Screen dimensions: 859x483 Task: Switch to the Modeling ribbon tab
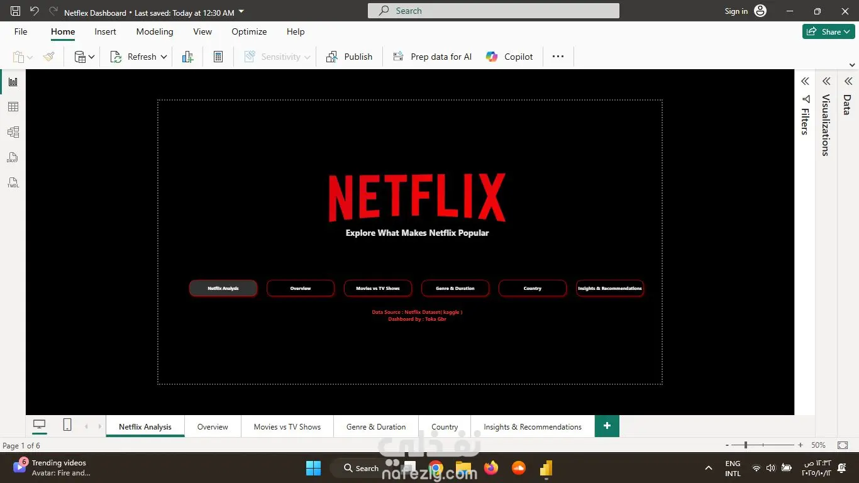(x=155, y=31)
